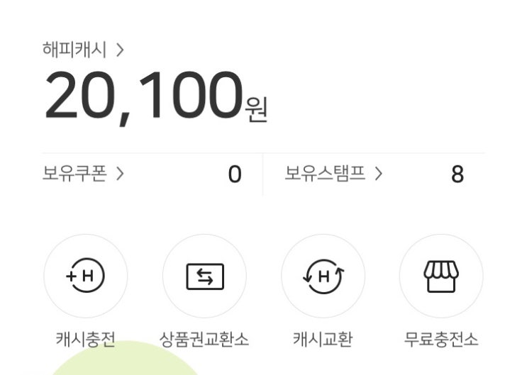Select the 무료충전소 text label
Image resolution: width=527 pixels, height=375 pixels.
pyautogui.click(x=441, y=339)
